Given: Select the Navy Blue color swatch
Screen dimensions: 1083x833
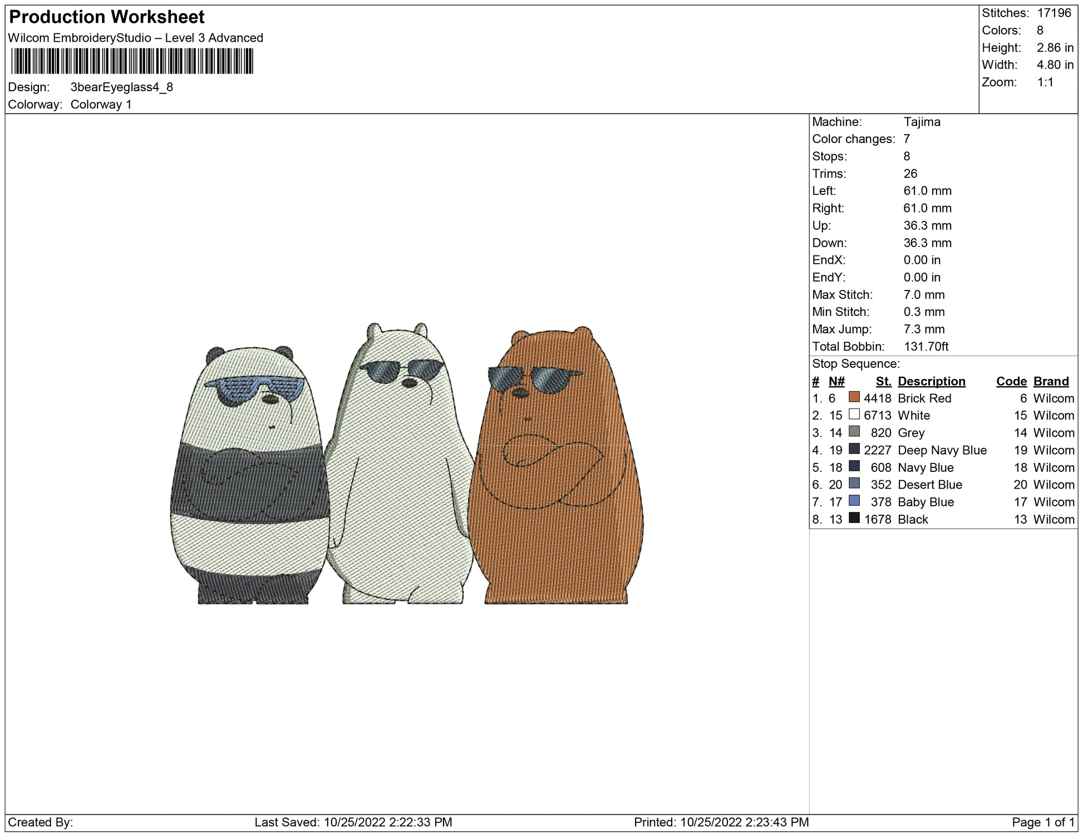Looking at the screenshot, I should [854, 466].
